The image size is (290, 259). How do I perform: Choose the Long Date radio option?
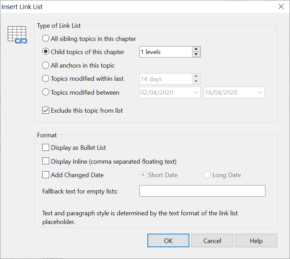(207, 175)
